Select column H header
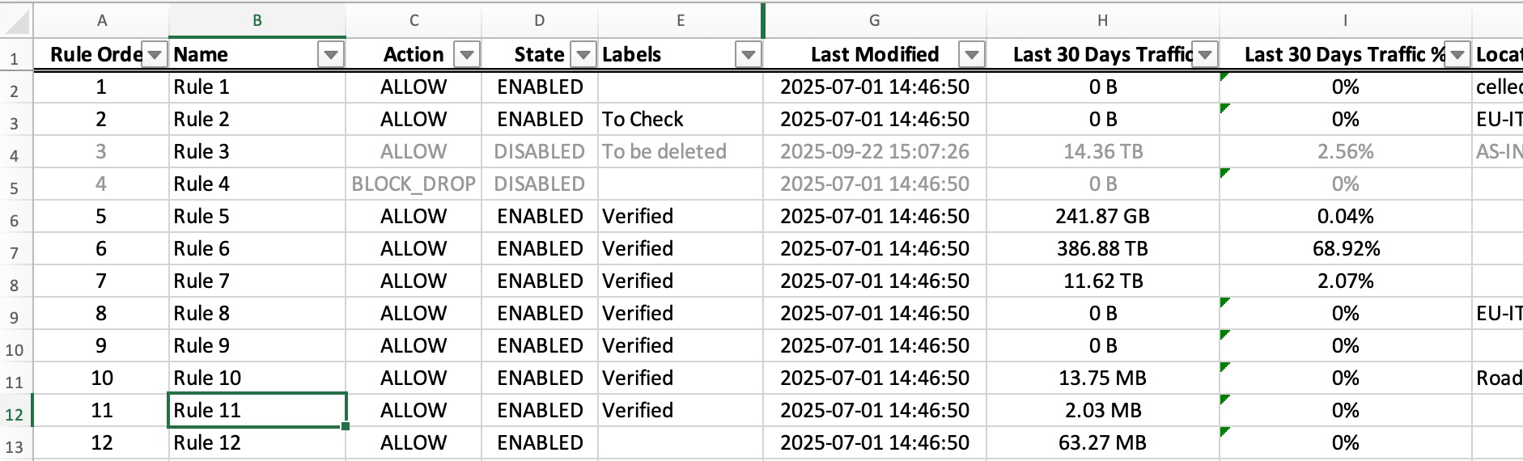Screen dimensions: 1523x461 click(x=1102, y=20)
